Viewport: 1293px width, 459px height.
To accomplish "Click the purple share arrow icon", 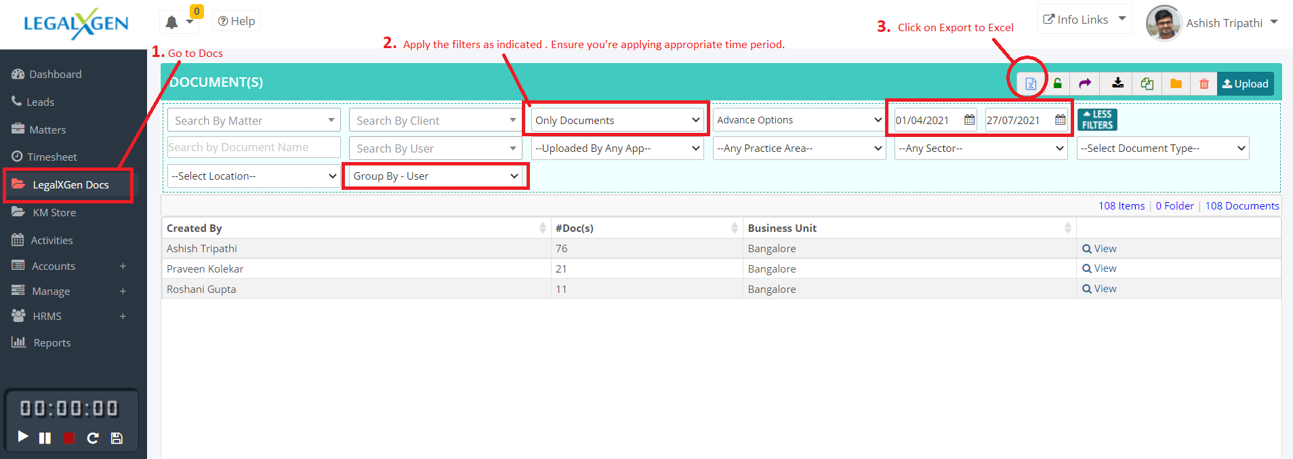I will tap(1085, 83).
